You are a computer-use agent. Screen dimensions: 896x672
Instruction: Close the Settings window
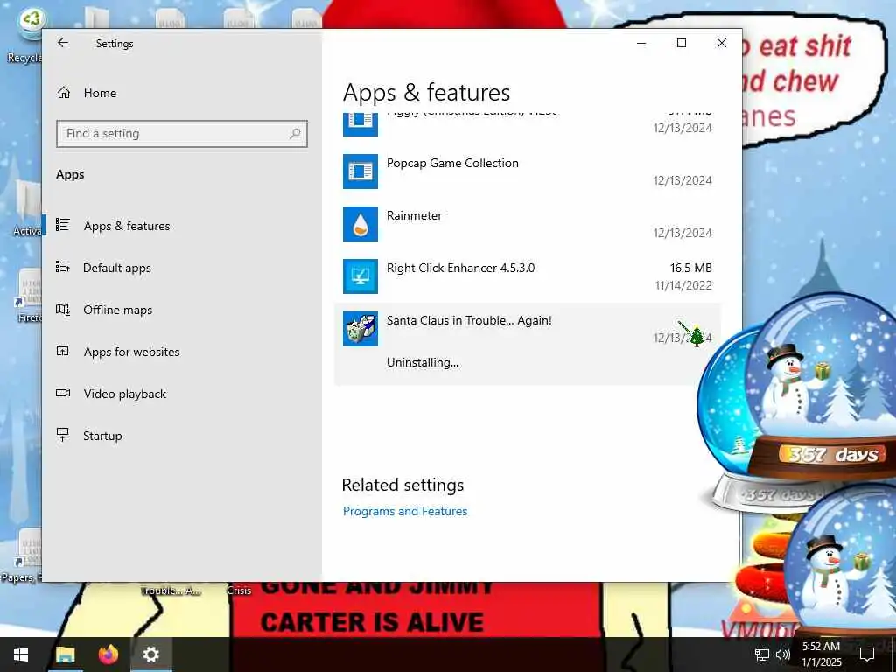click(x=722, y=43)
